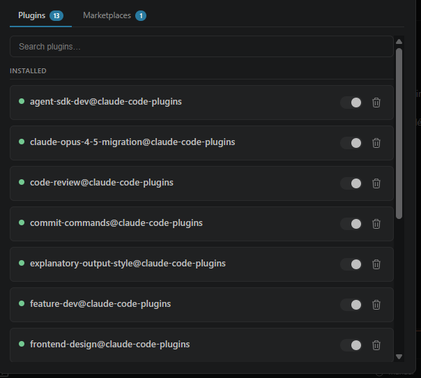Focus the Search plugins input field
Image resolution: width=421 pixels, height=378 pixels.
[x=201, y=47]
